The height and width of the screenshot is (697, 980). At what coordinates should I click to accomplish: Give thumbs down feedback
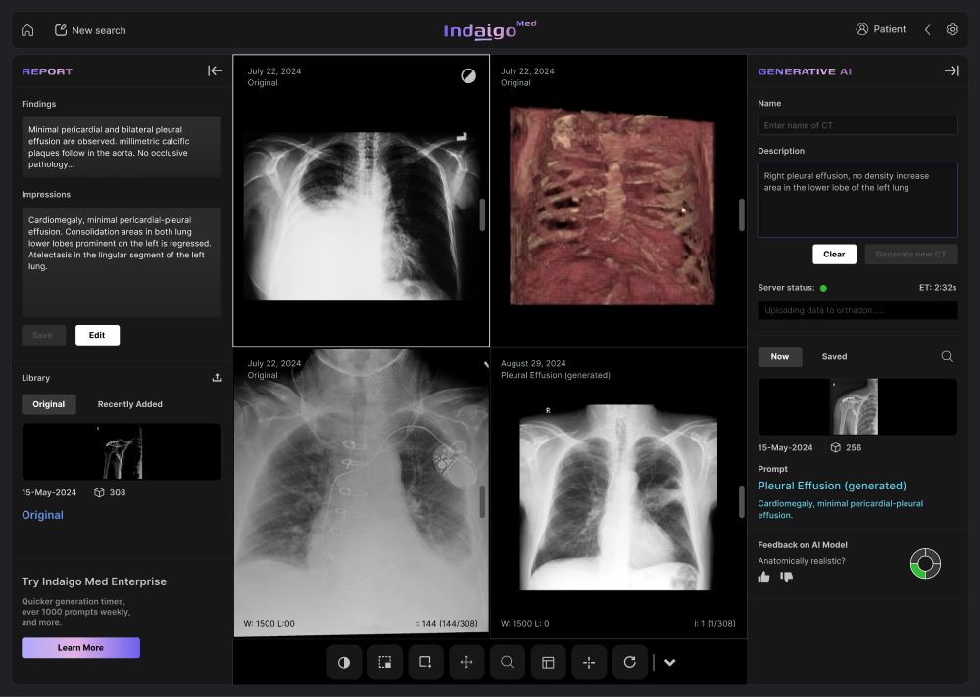(x=786, y=578)
